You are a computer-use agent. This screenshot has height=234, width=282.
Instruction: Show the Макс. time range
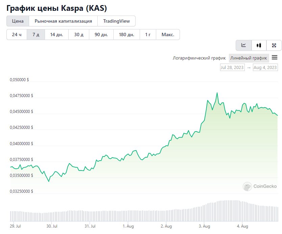[x=168, y=34]
